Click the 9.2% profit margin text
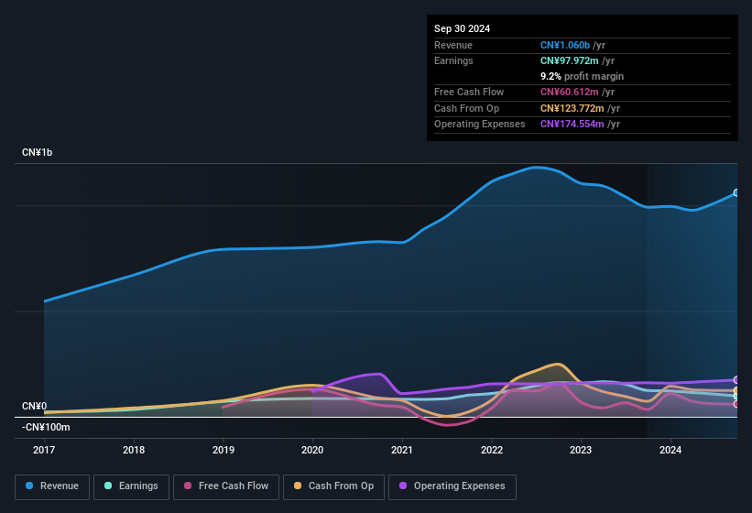This screenshot has width=752, height=513. click(x=582, y=76)
